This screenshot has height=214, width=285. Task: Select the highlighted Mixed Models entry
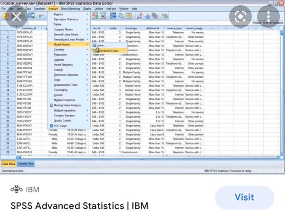pyautogui.click(x=69, y=44)
